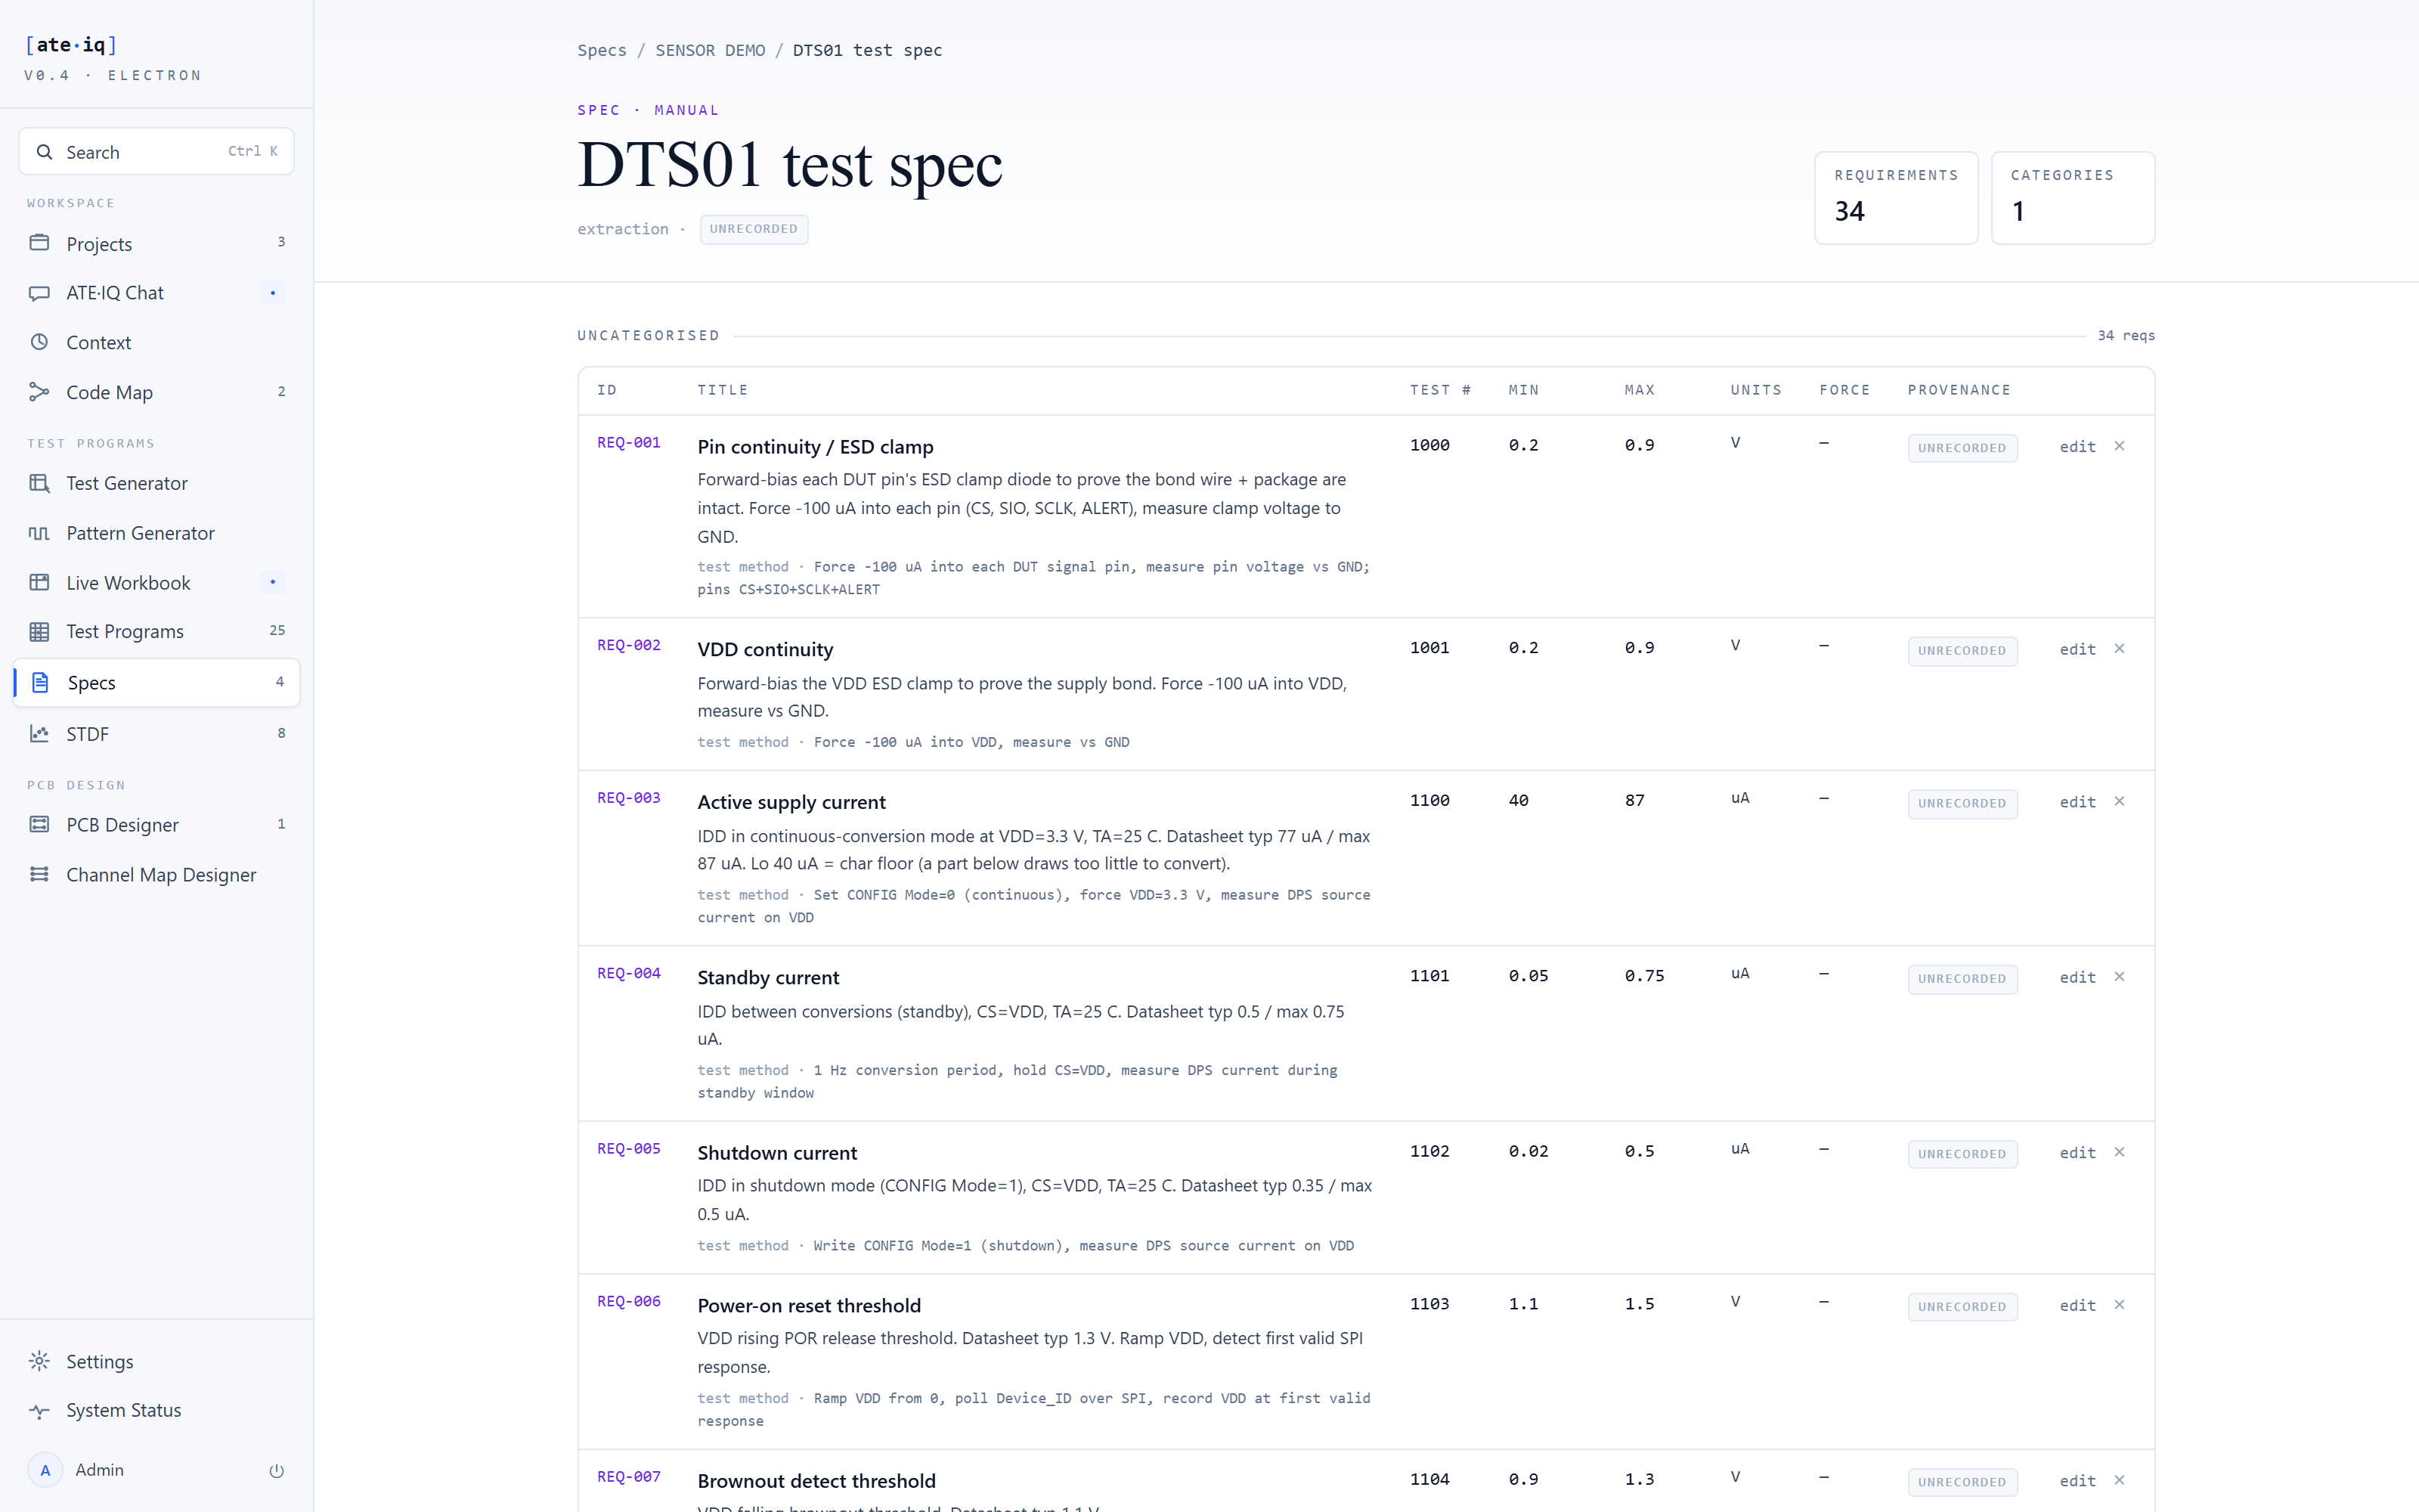Open the REQ-001 ID link
The height and width of the screenshot is (1512, 2419).
tap(629, 442)
